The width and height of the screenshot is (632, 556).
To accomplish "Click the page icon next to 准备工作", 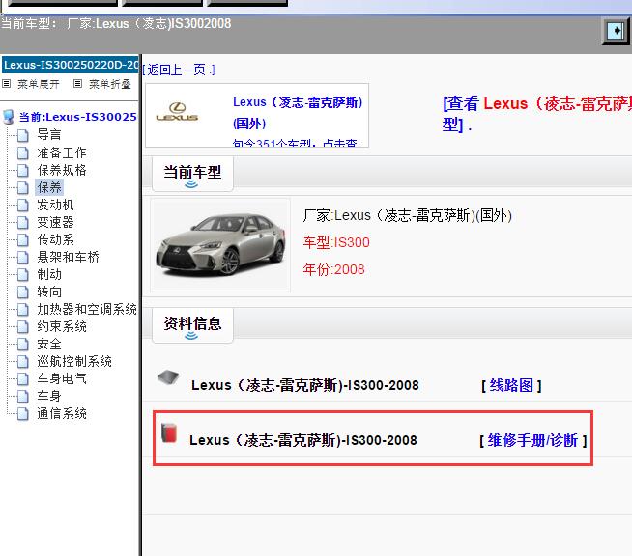I will (x=23, y=153).
